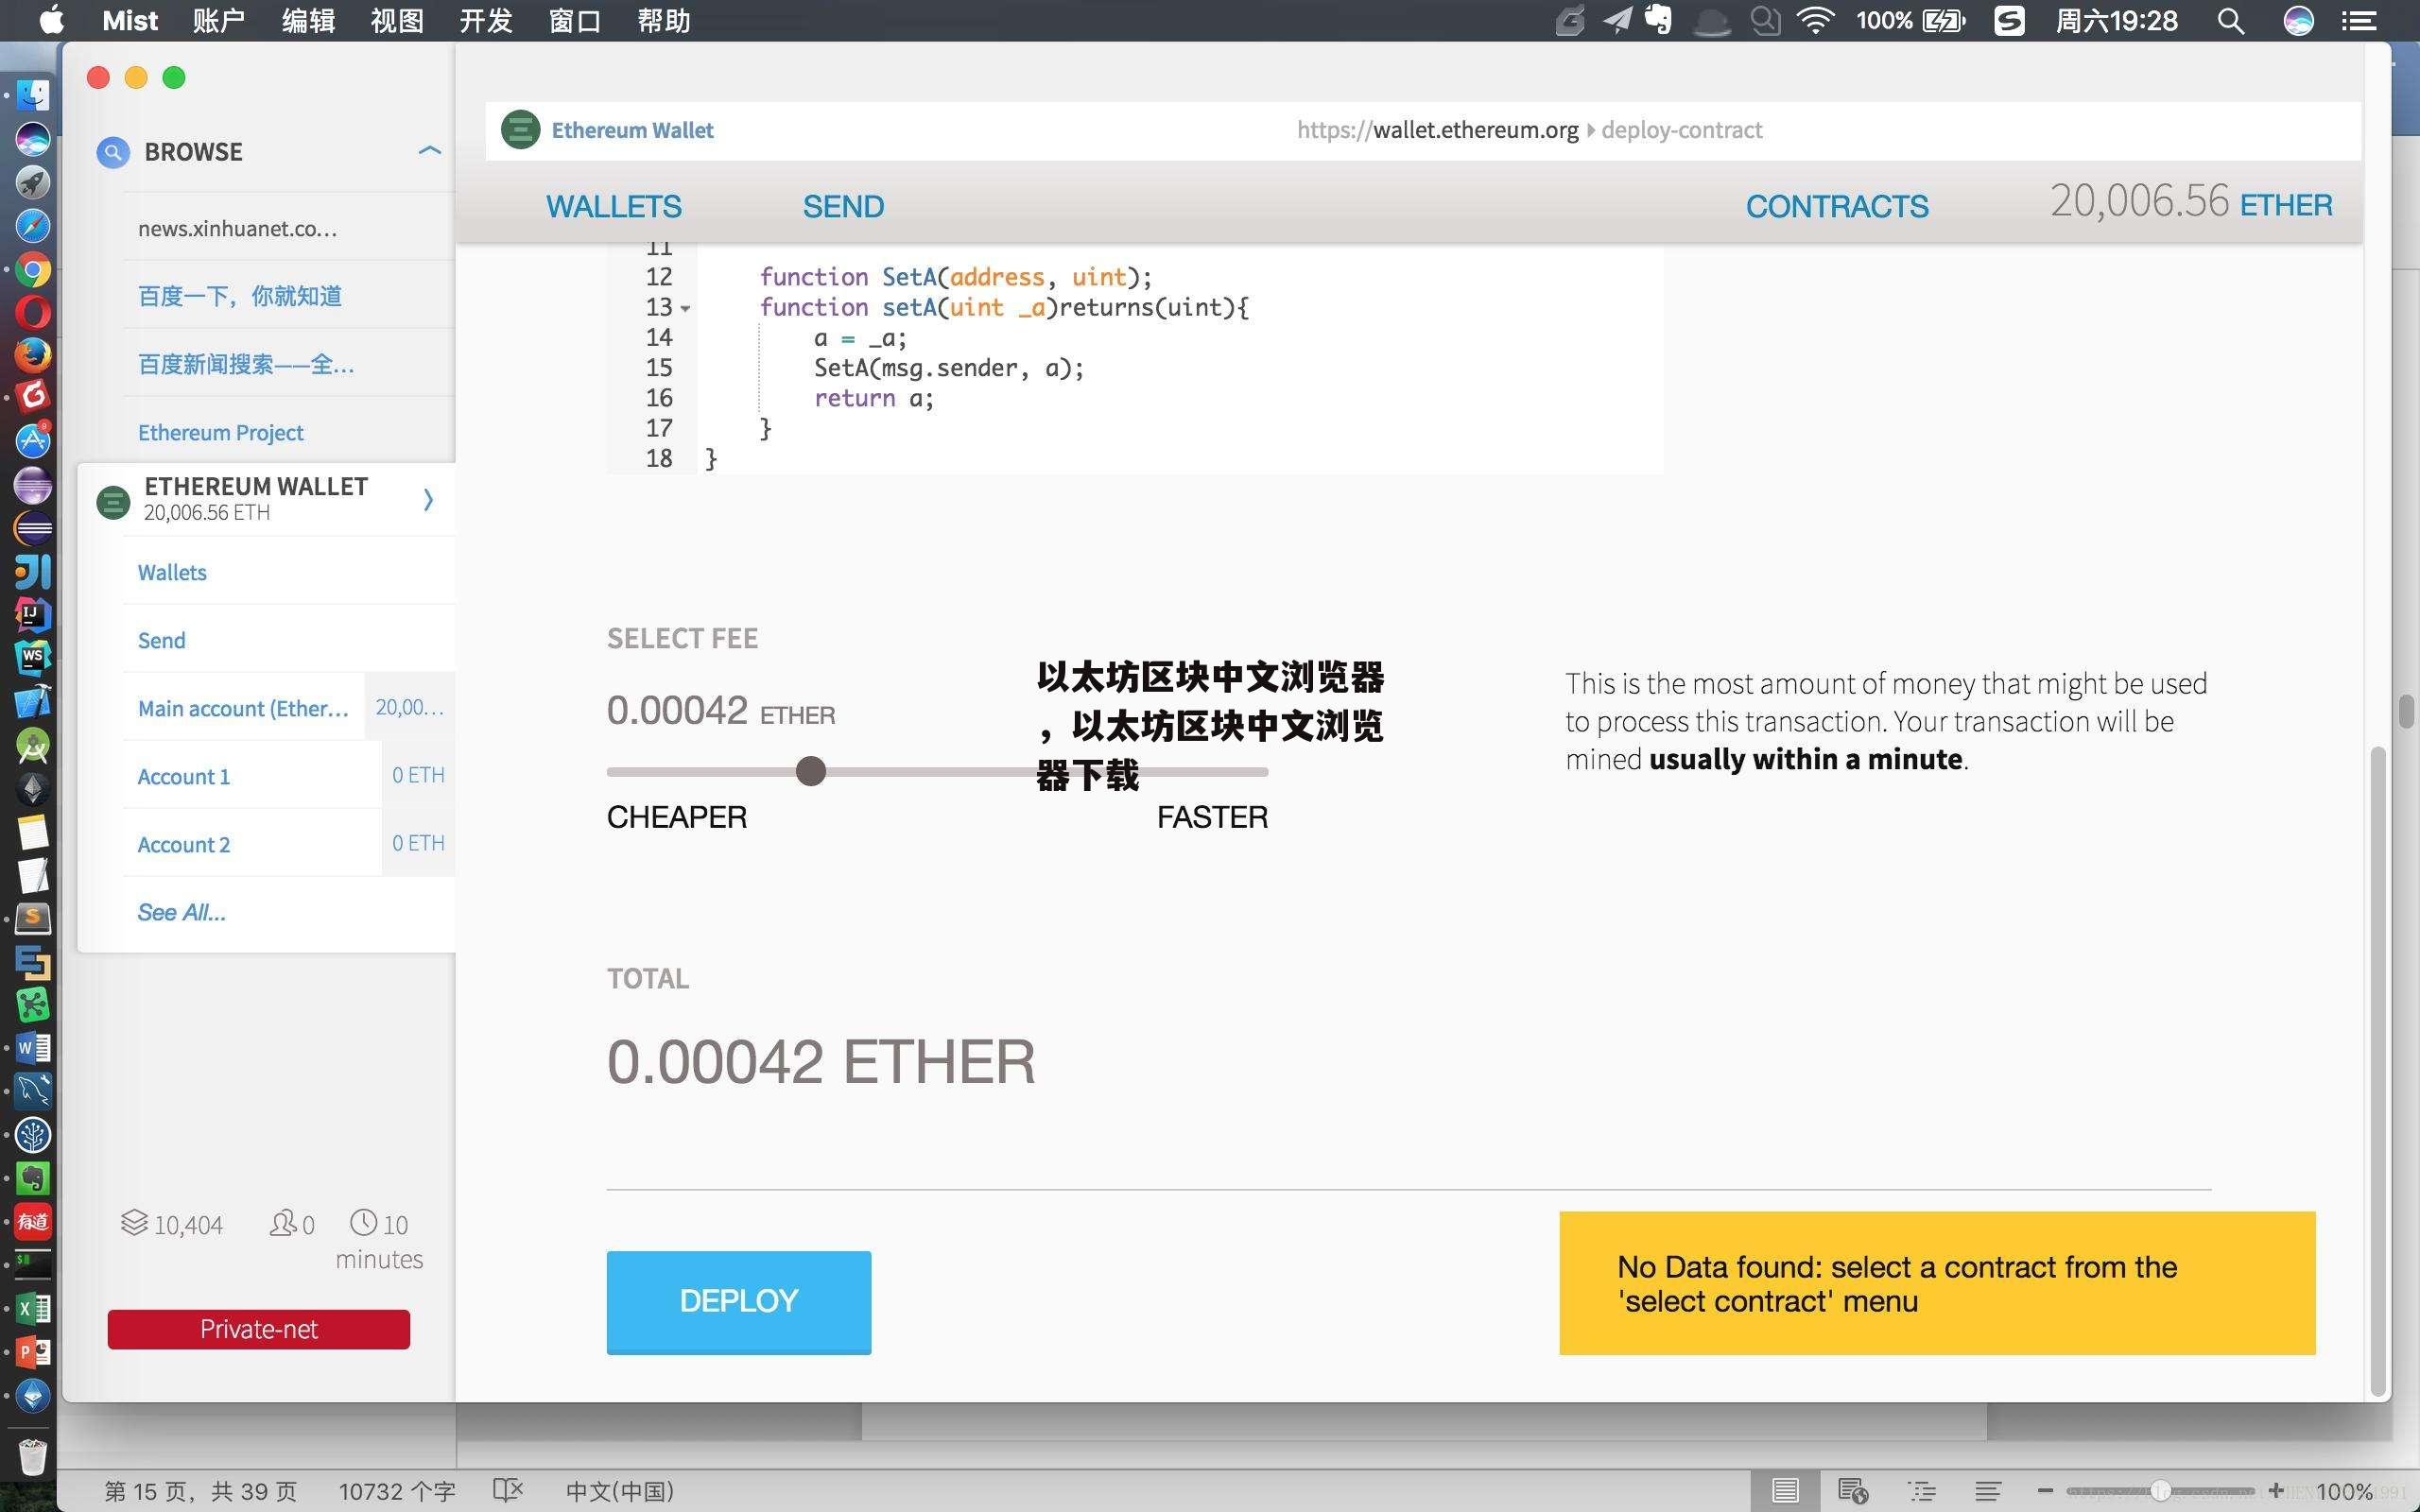
Task: Open WebStorm from the Dock
Action: pyautogui.click(x=33, y=658)
